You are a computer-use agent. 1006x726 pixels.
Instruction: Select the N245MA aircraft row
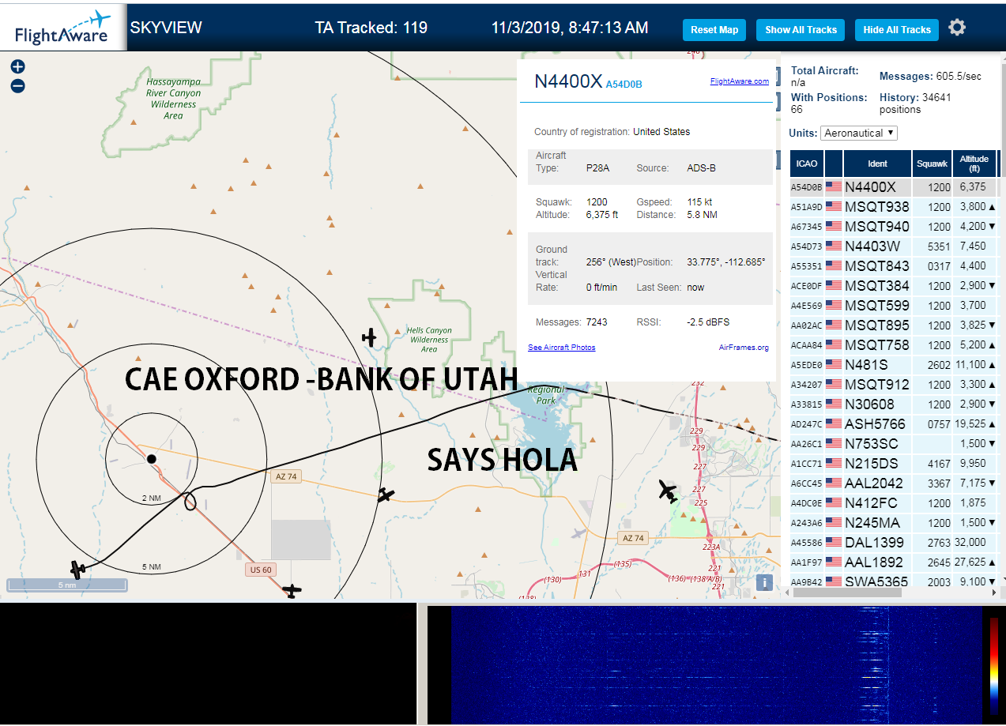(894, 523)
